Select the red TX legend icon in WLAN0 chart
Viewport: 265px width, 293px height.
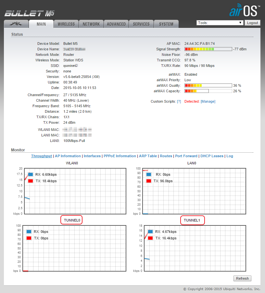coord(30,181)
